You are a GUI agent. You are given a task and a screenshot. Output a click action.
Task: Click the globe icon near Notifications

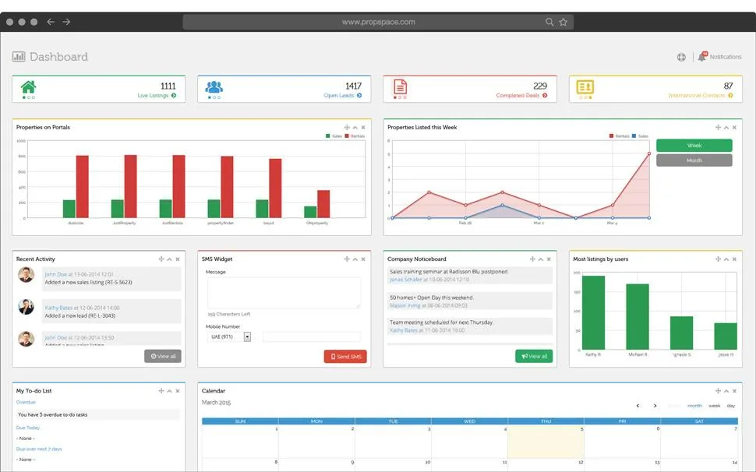tap(681, 58)
